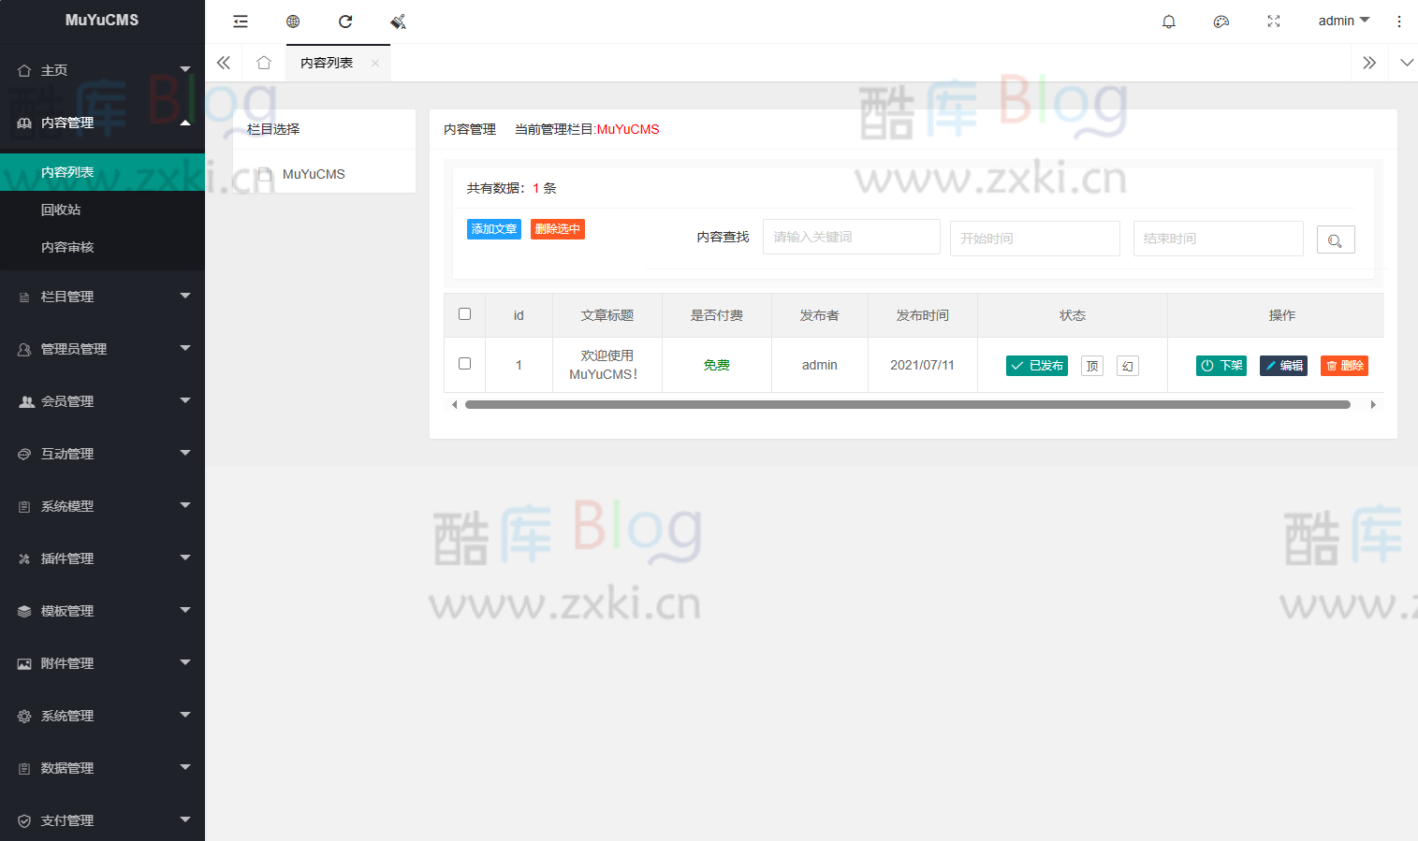Check the select-all checkbox in table header

pyautogui.click(x=464, y=315)
